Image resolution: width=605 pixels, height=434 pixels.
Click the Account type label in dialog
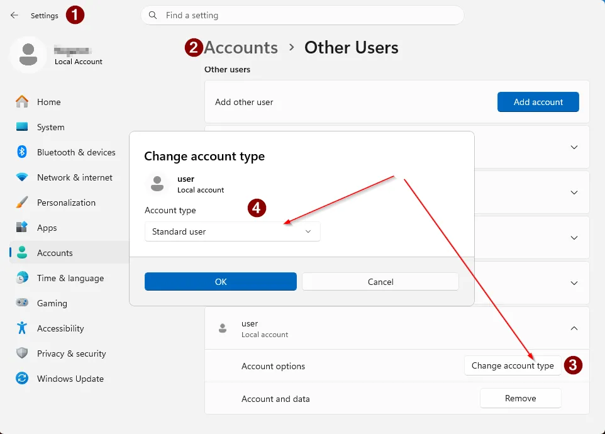click(x=170, y=210)
